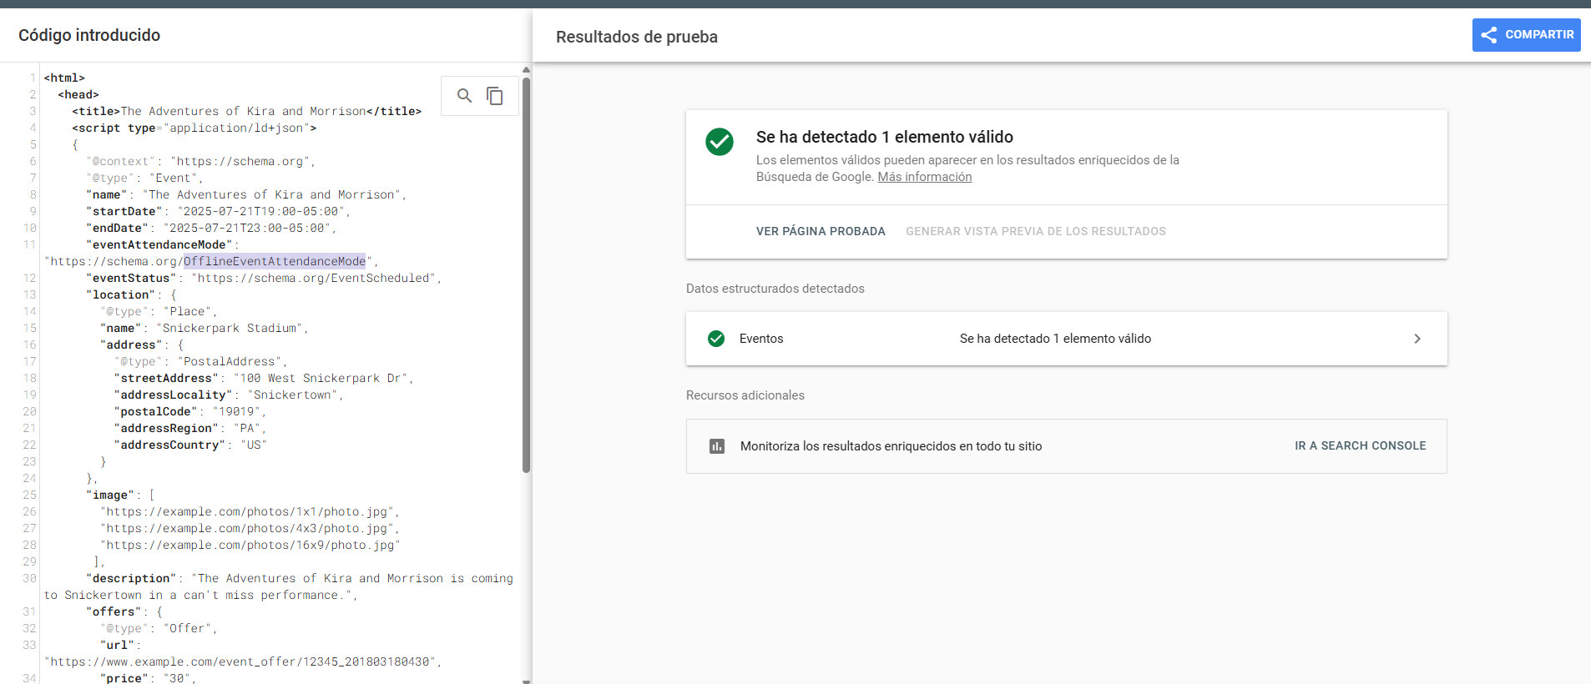
Task: Expand the Eventos row with chevron arrow
Action: click(1417, 339)
